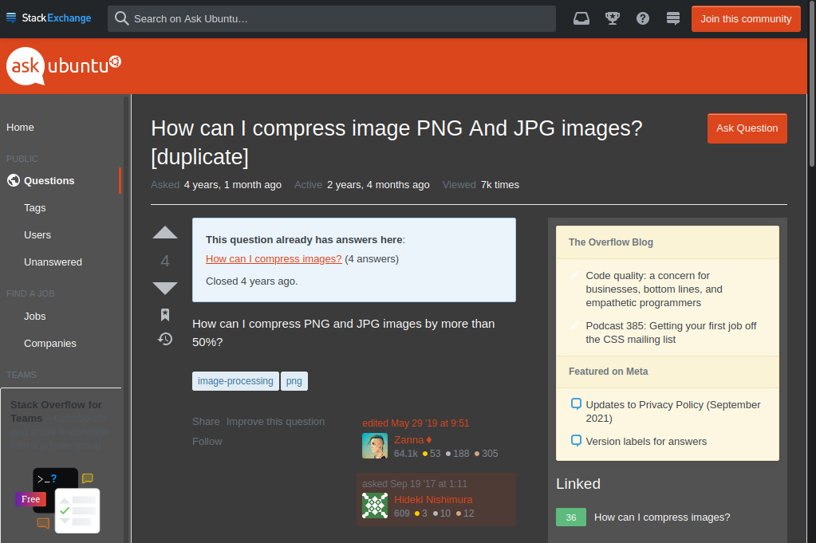Click Zanna's reputation score 64.1k
The height and width of the screenshot is (543, 816).
point(405,452)
